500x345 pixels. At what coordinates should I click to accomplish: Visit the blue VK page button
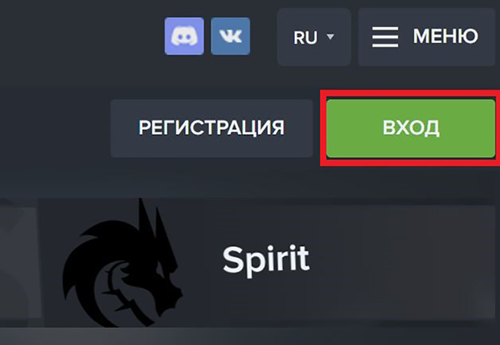pyautogui.click(x=230, y=36)
